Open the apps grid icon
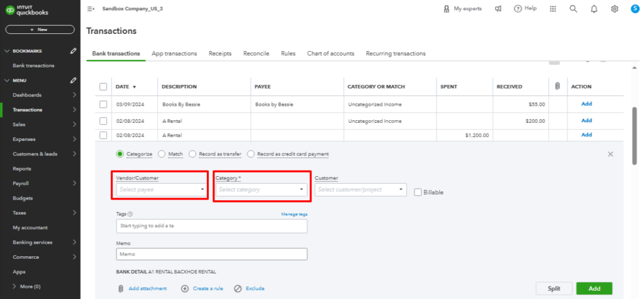The image size is (644, 299). [553, 9]
